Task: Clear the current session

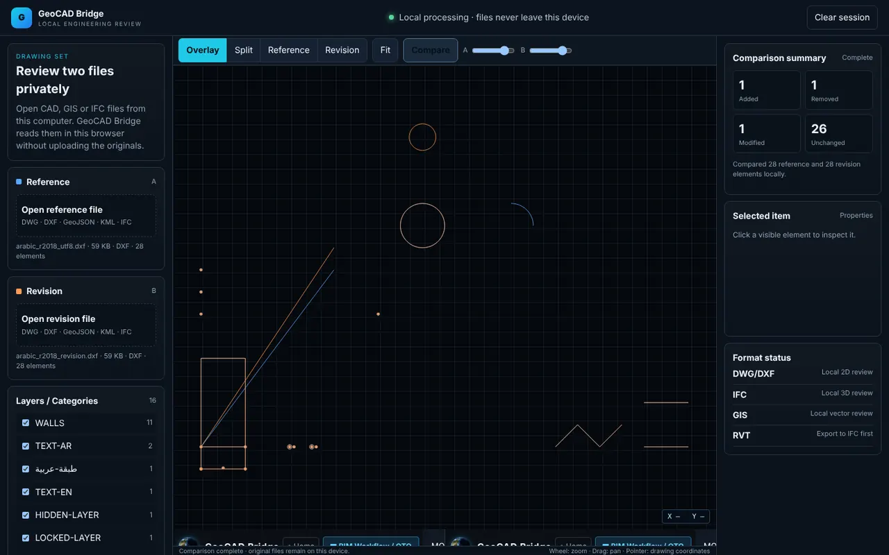Action: pyautogui.click(x=842, y=17)
